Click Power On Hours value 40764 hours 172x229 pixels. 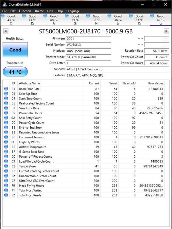(157, 63)
